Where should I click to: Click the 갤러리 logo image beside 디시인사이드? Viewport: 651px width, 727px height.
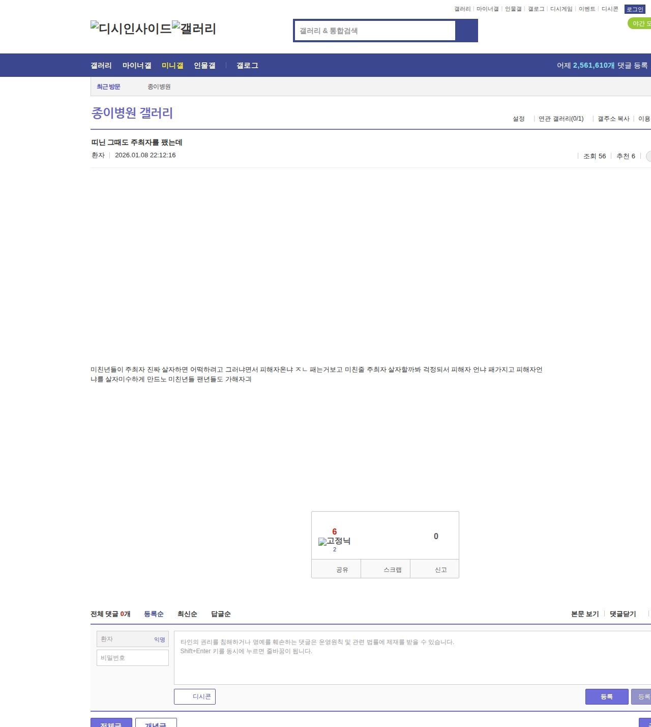point(194,29)
